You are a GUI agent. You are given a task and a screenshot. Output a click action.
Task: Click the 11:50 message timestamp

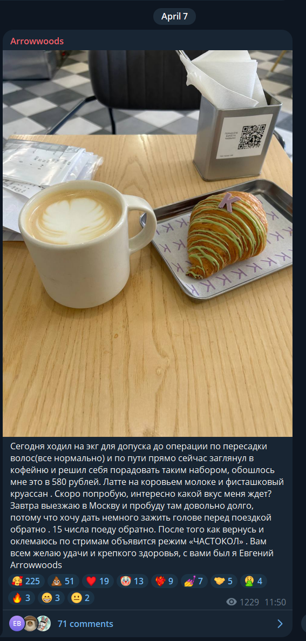coord(275,602)
